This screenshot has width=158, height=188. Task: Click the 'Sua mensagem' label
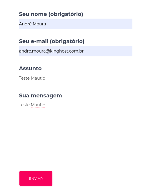(x=40, y=96)
